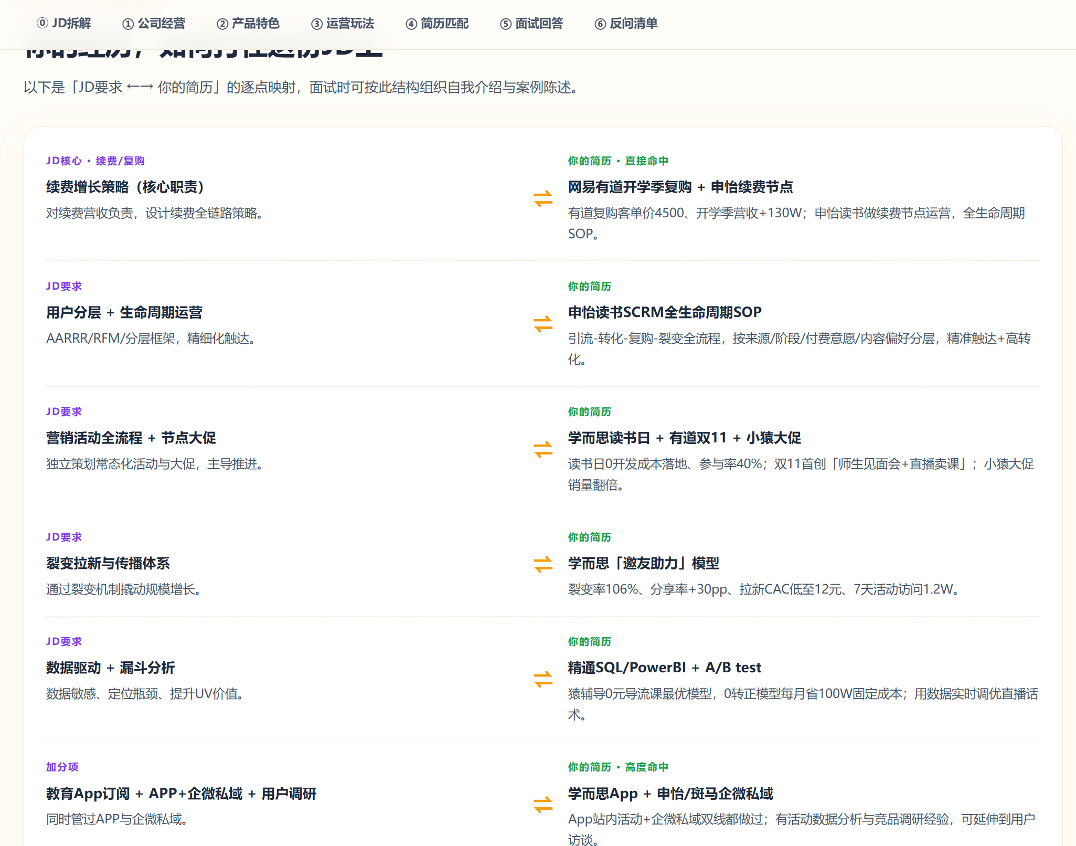Click the text 同时管过APP与企微私域
The height and width of the screenshot is (846, 1076).
[118, 819]
